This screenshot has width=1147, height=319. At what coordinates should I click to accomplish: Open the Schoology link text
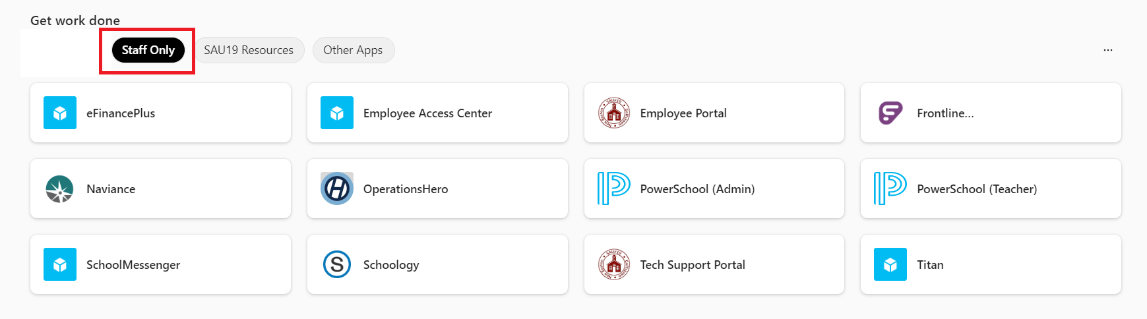391,264
